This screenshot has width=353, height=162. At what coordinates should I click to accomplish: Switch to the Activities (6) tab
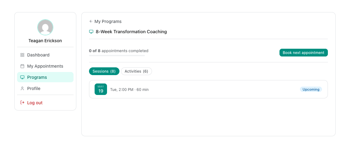click(136, 71)
